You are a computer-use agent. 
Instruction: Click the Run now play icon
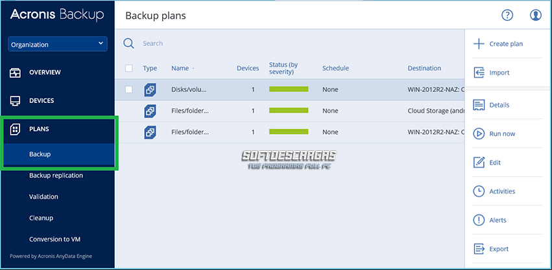click(x=479, y=133)
